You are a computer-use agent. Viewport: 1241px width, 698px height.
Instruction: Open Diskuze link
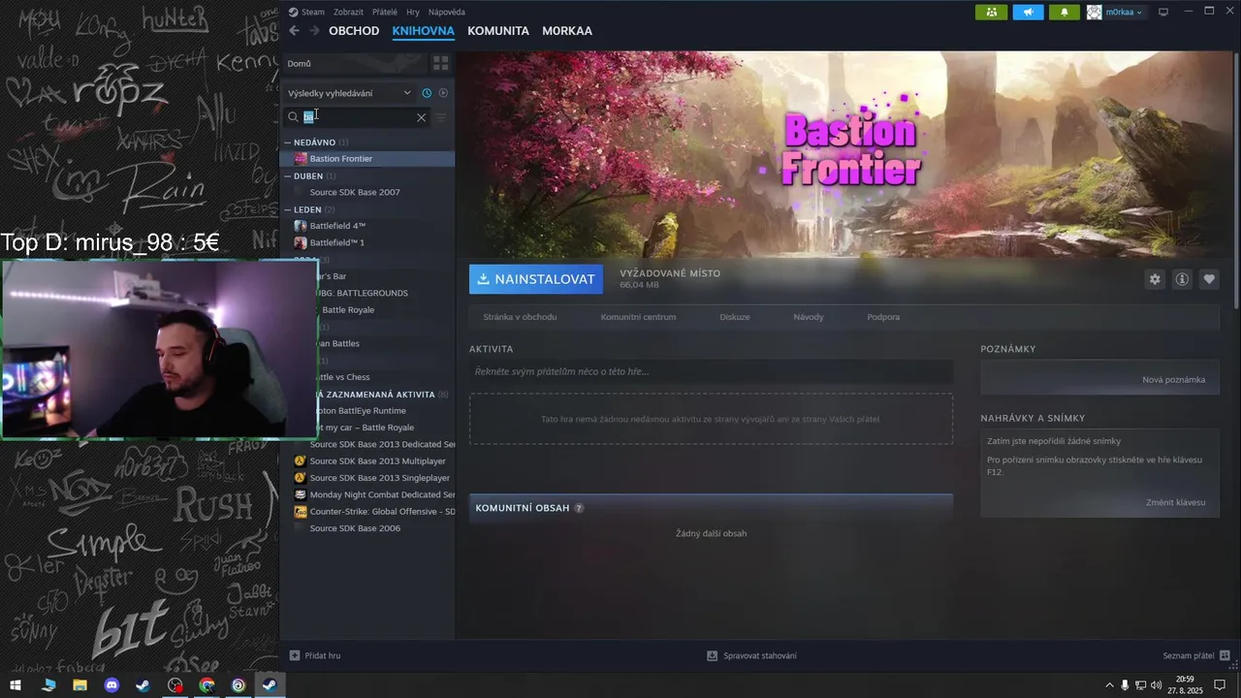[735, 317]
